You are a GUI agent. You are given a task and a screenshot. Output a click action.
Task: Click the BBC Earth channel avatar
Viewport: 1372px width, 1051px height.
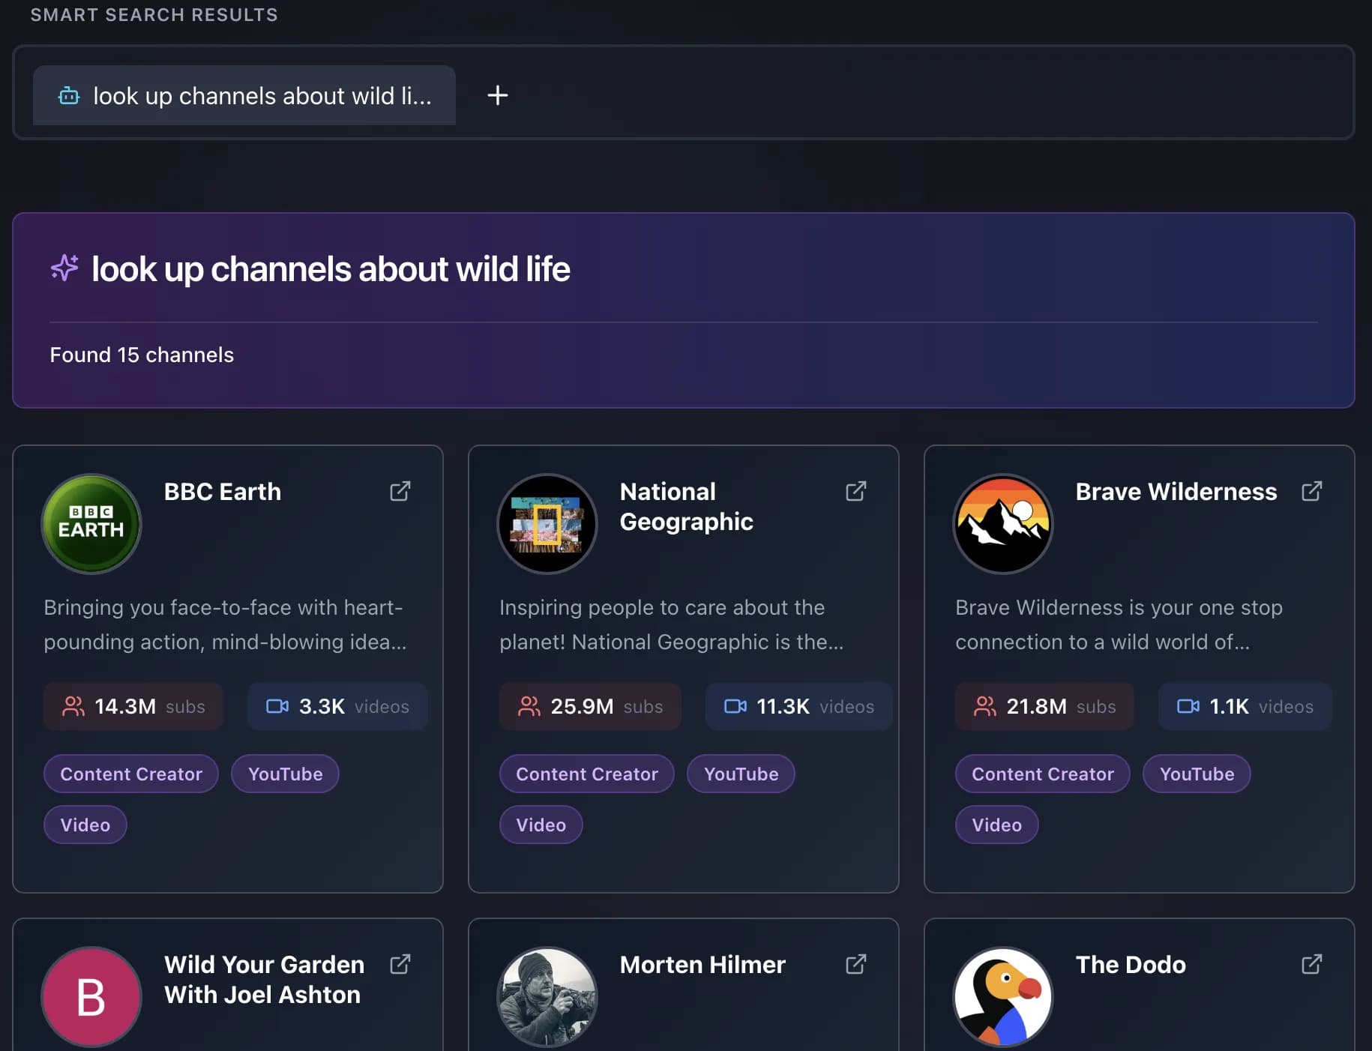[x=91, y=523]
